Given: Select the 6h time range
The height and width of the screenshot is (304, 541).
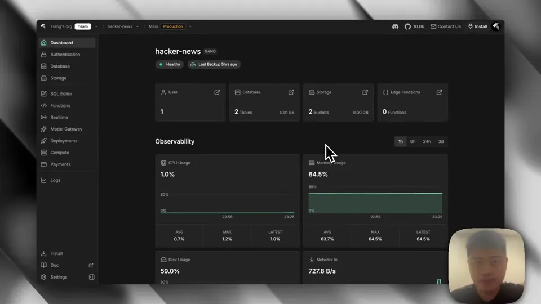Looking at the screenshot, I should point(413,141).
